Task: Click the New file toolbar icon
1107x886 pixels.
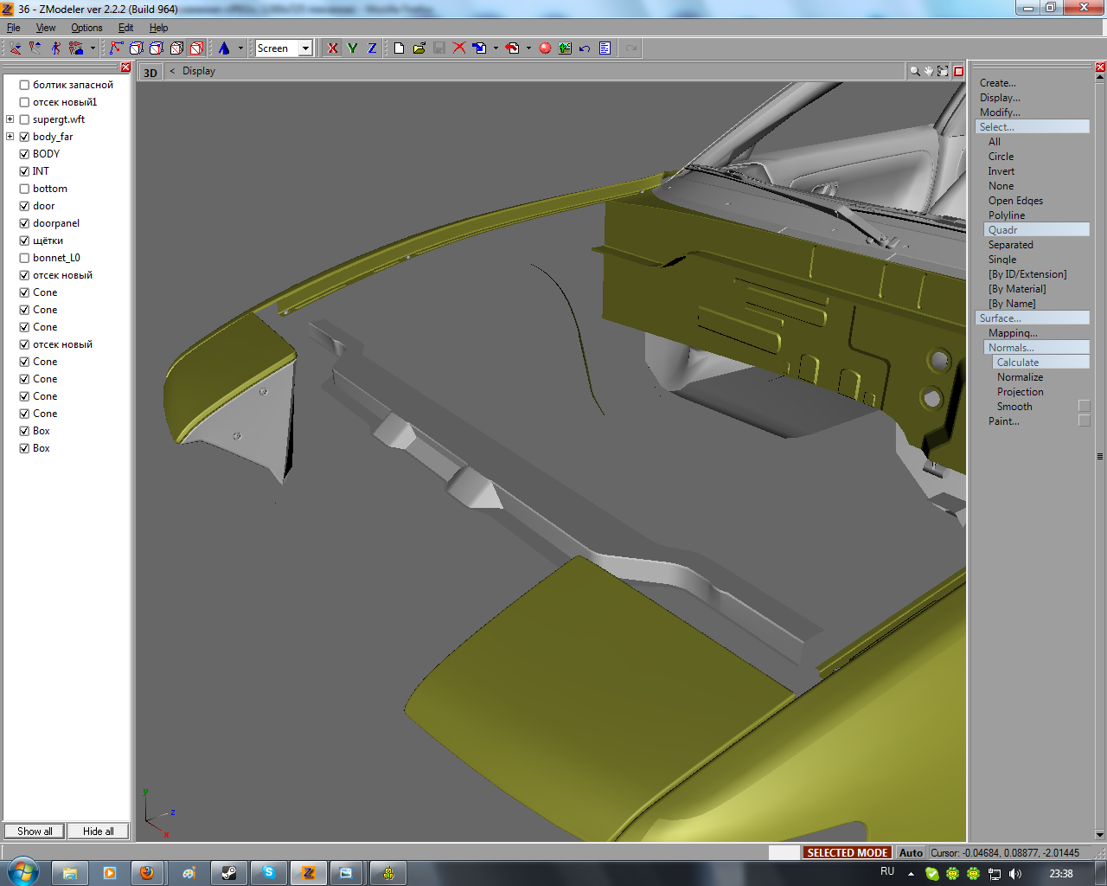Action: click(x=399, y=48)
